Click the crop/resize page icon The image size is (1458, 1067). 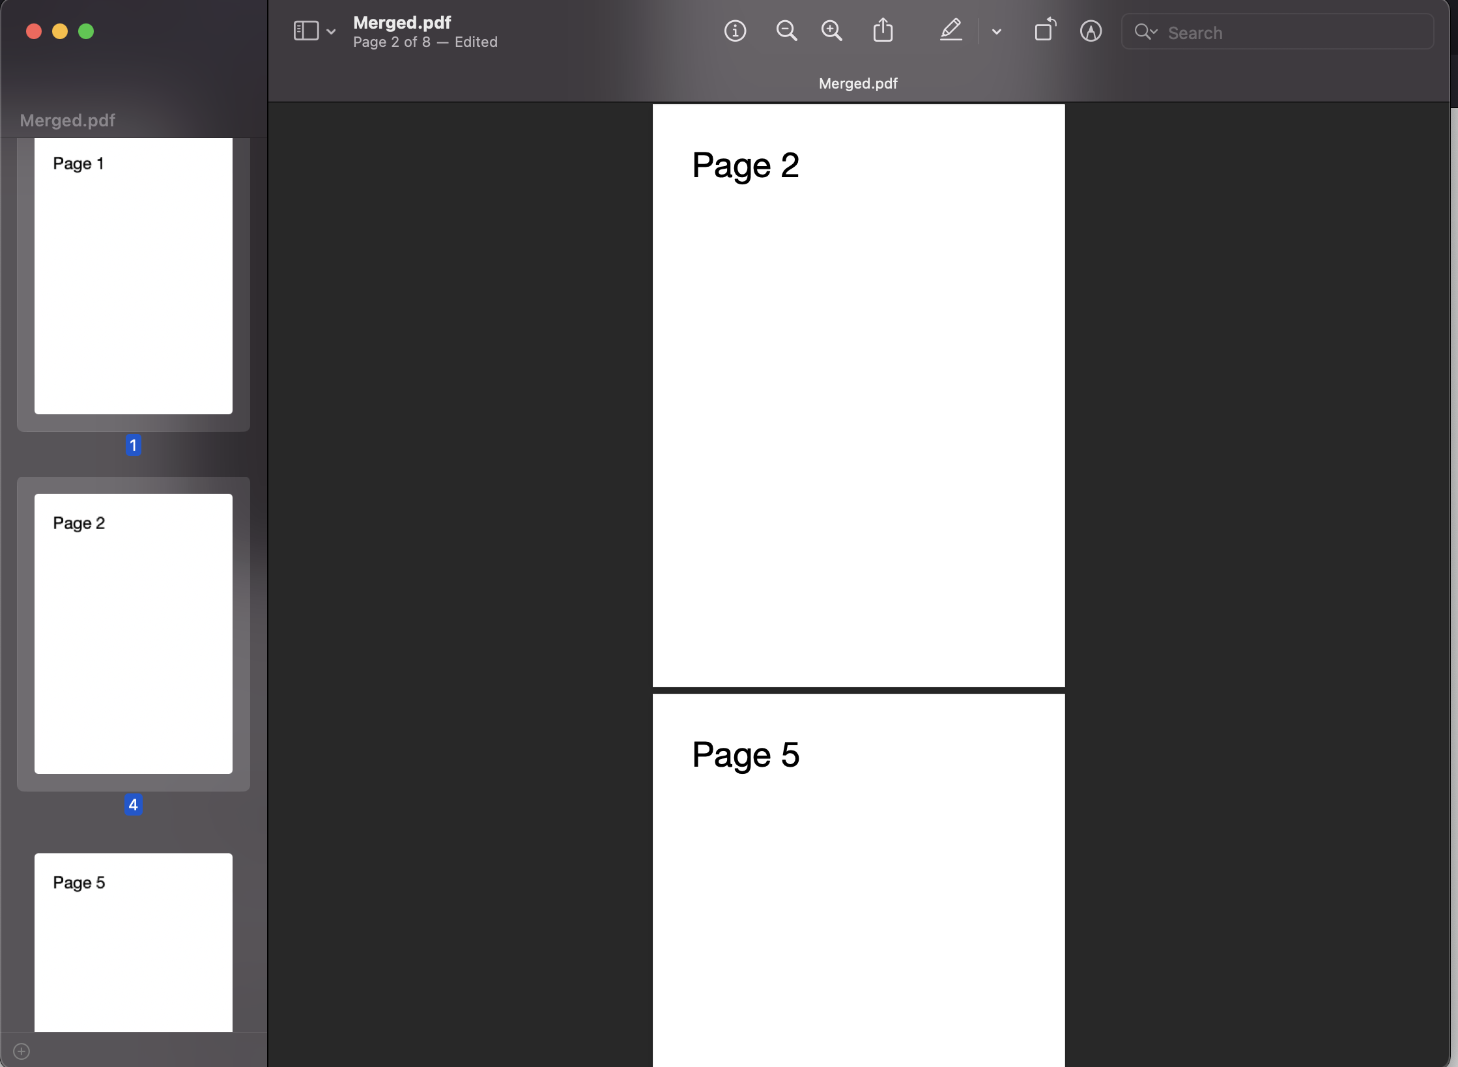[x=1042, y=31]
